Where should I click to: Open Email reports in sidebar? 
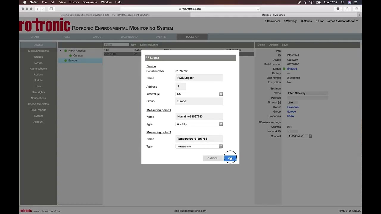38,110
